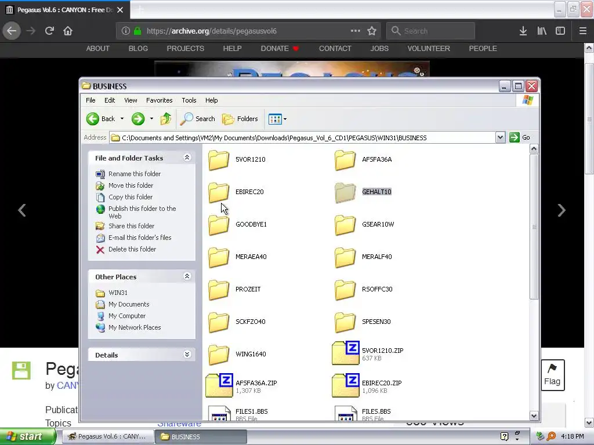Select the WING1640 folder icon
The width and height of the screenshot is (594, 445).
tap(219, 355)
